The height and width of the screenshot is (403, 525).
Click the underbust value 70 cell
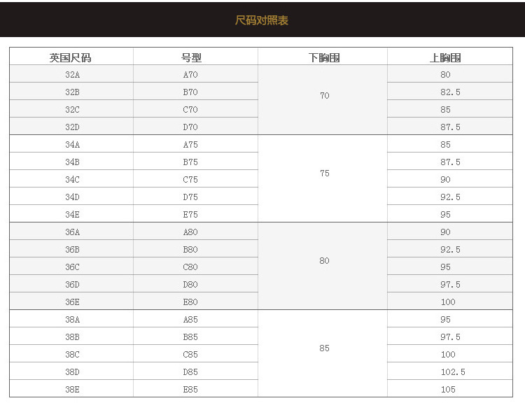click(324, 96)
